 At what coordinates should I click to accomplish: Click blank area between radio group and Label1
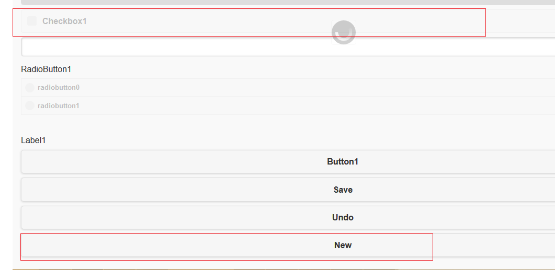[x=262, y=124]
